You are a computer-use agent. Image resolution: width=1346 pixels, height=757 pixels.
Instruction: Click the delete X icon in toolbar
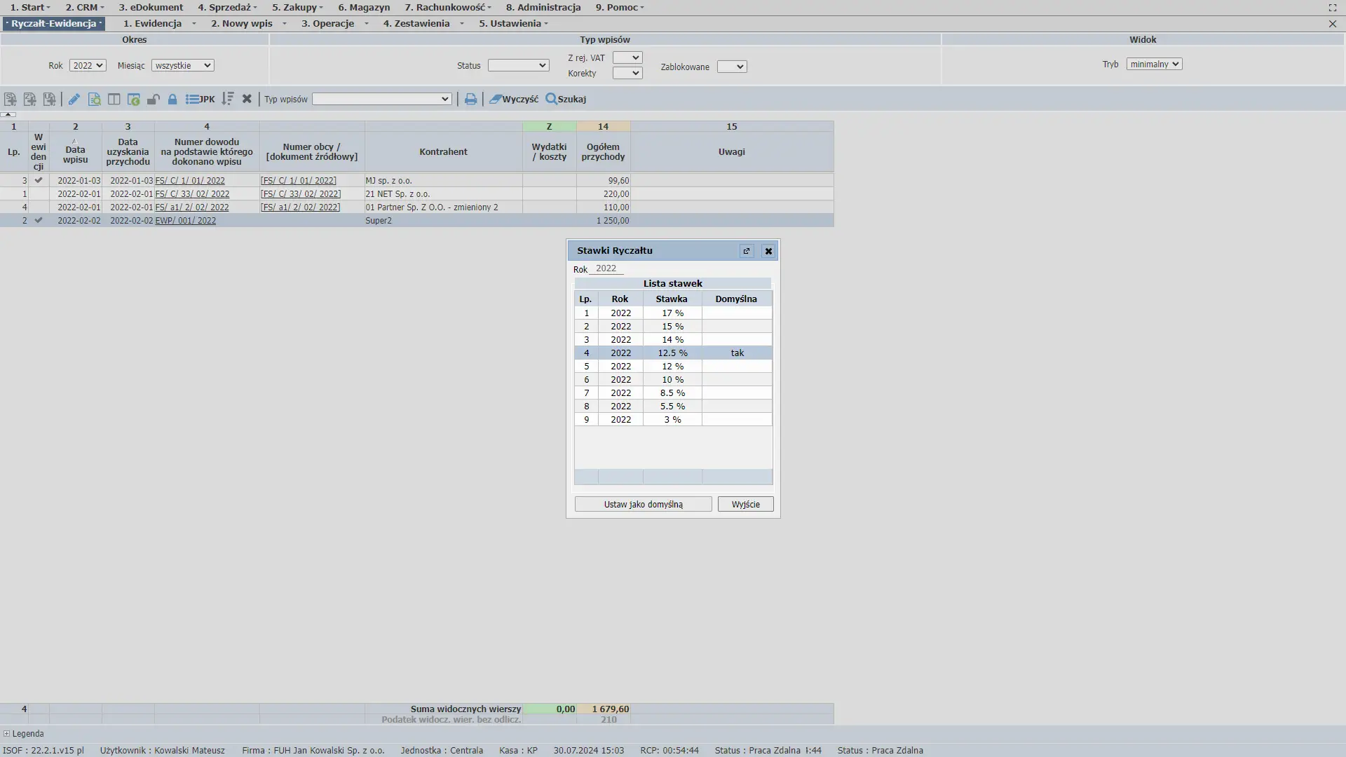click(x=247, y=100)
